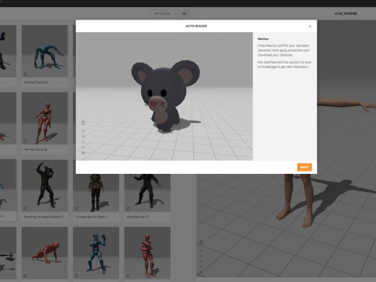Select Catwalk Idle To Twist R thumbnail
The height and width of the screenshot is (282, 376).
click(x=96, y=193)
